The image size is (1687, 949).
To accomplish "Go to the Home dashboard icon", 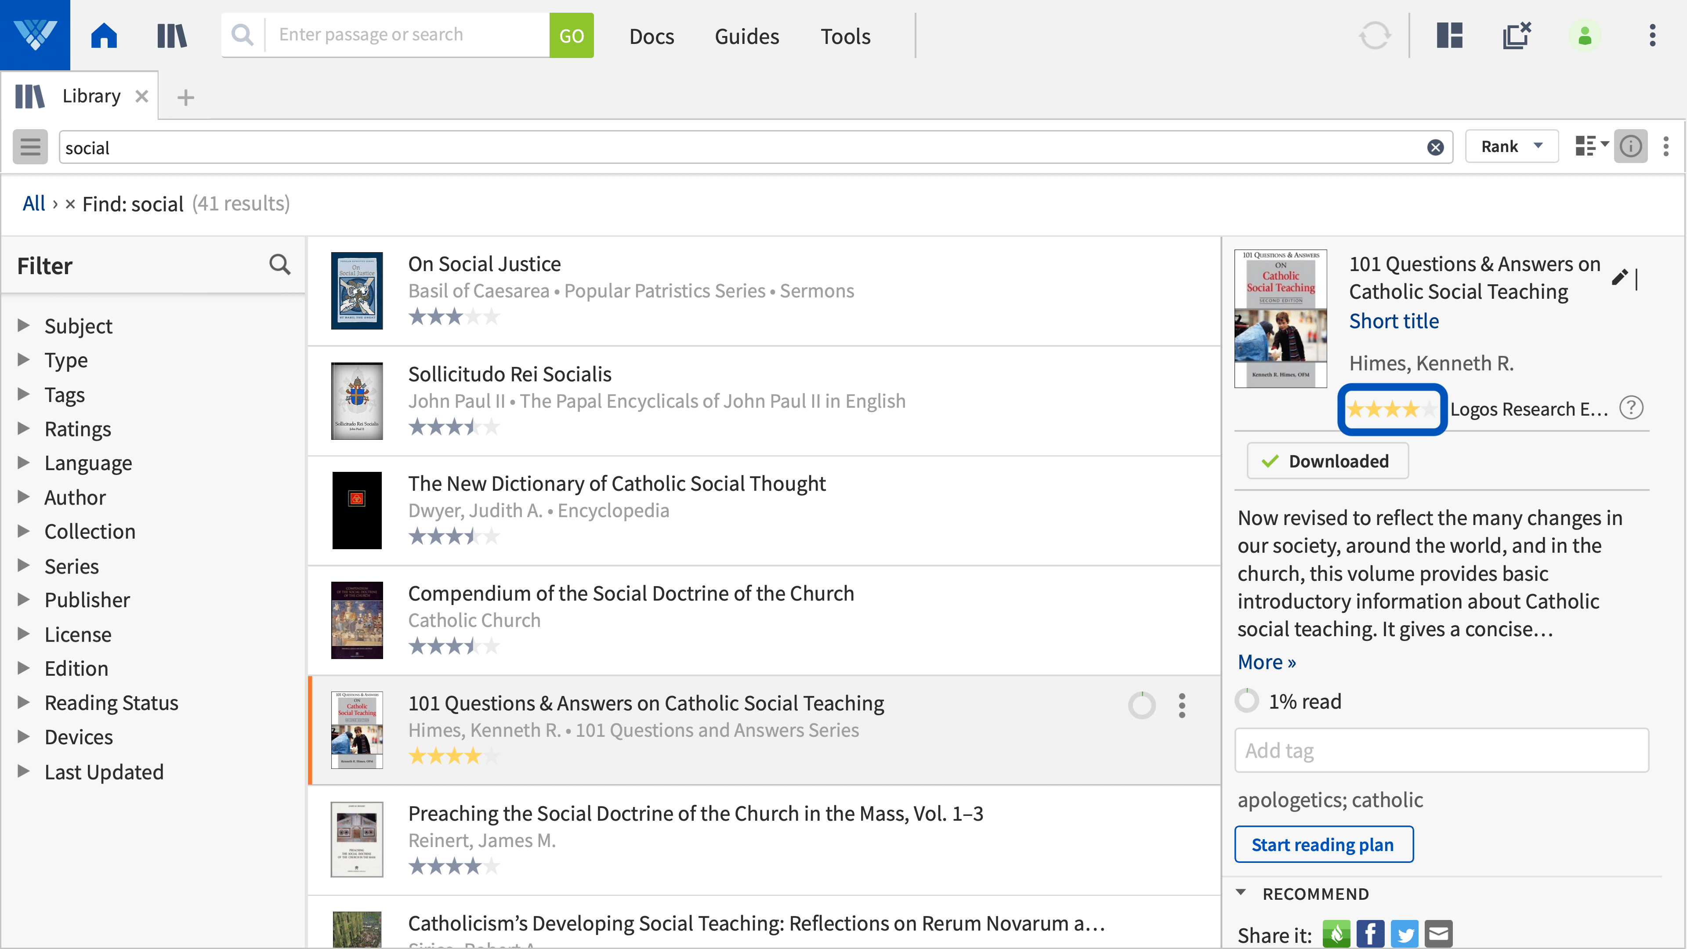I will tap(104, 35).
